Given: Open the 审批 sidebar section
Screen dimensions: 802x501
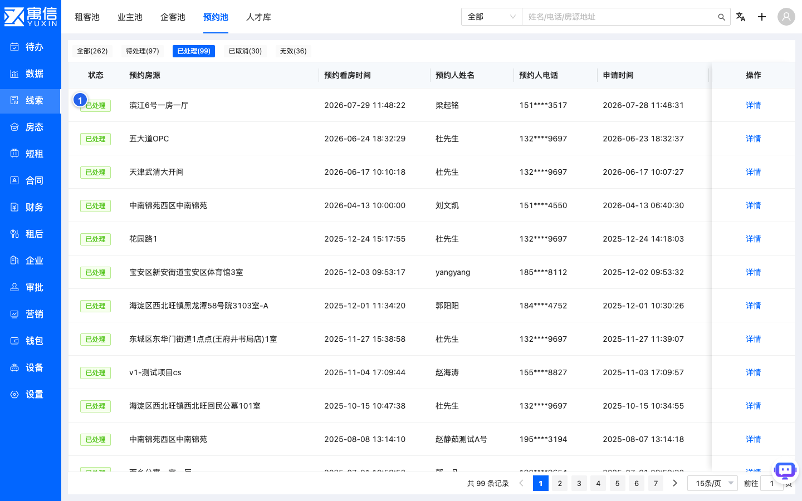Looking at the screenshot, I should pos(31,287).
